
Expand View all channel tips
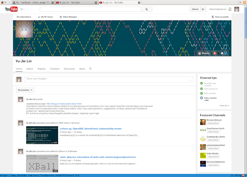point(224,106)
